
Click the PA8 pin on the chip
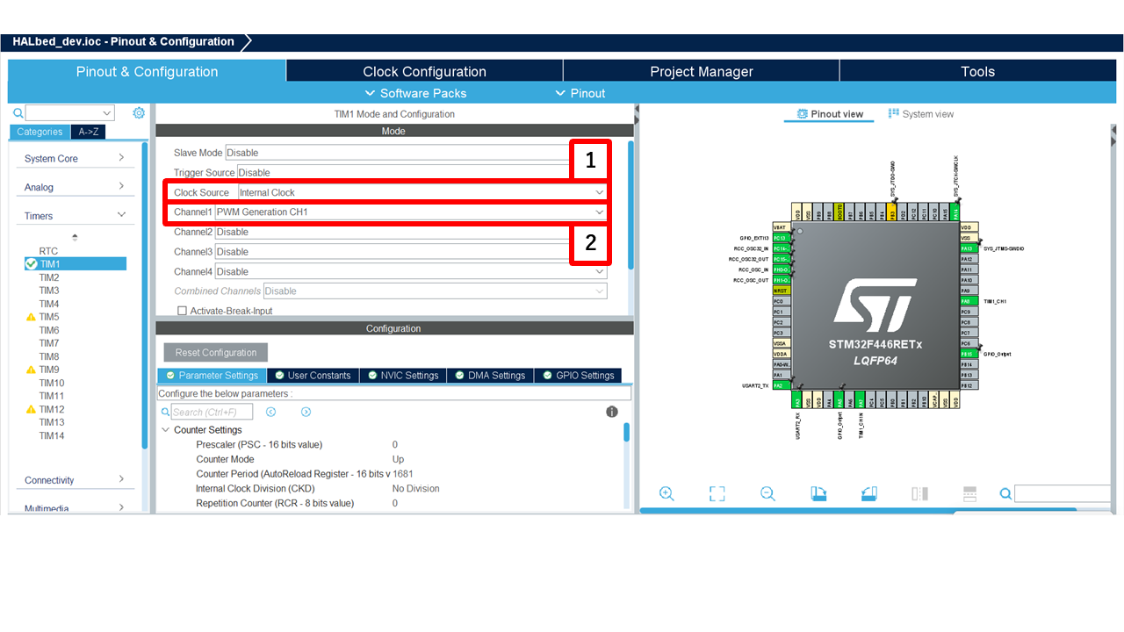point(967,301)
